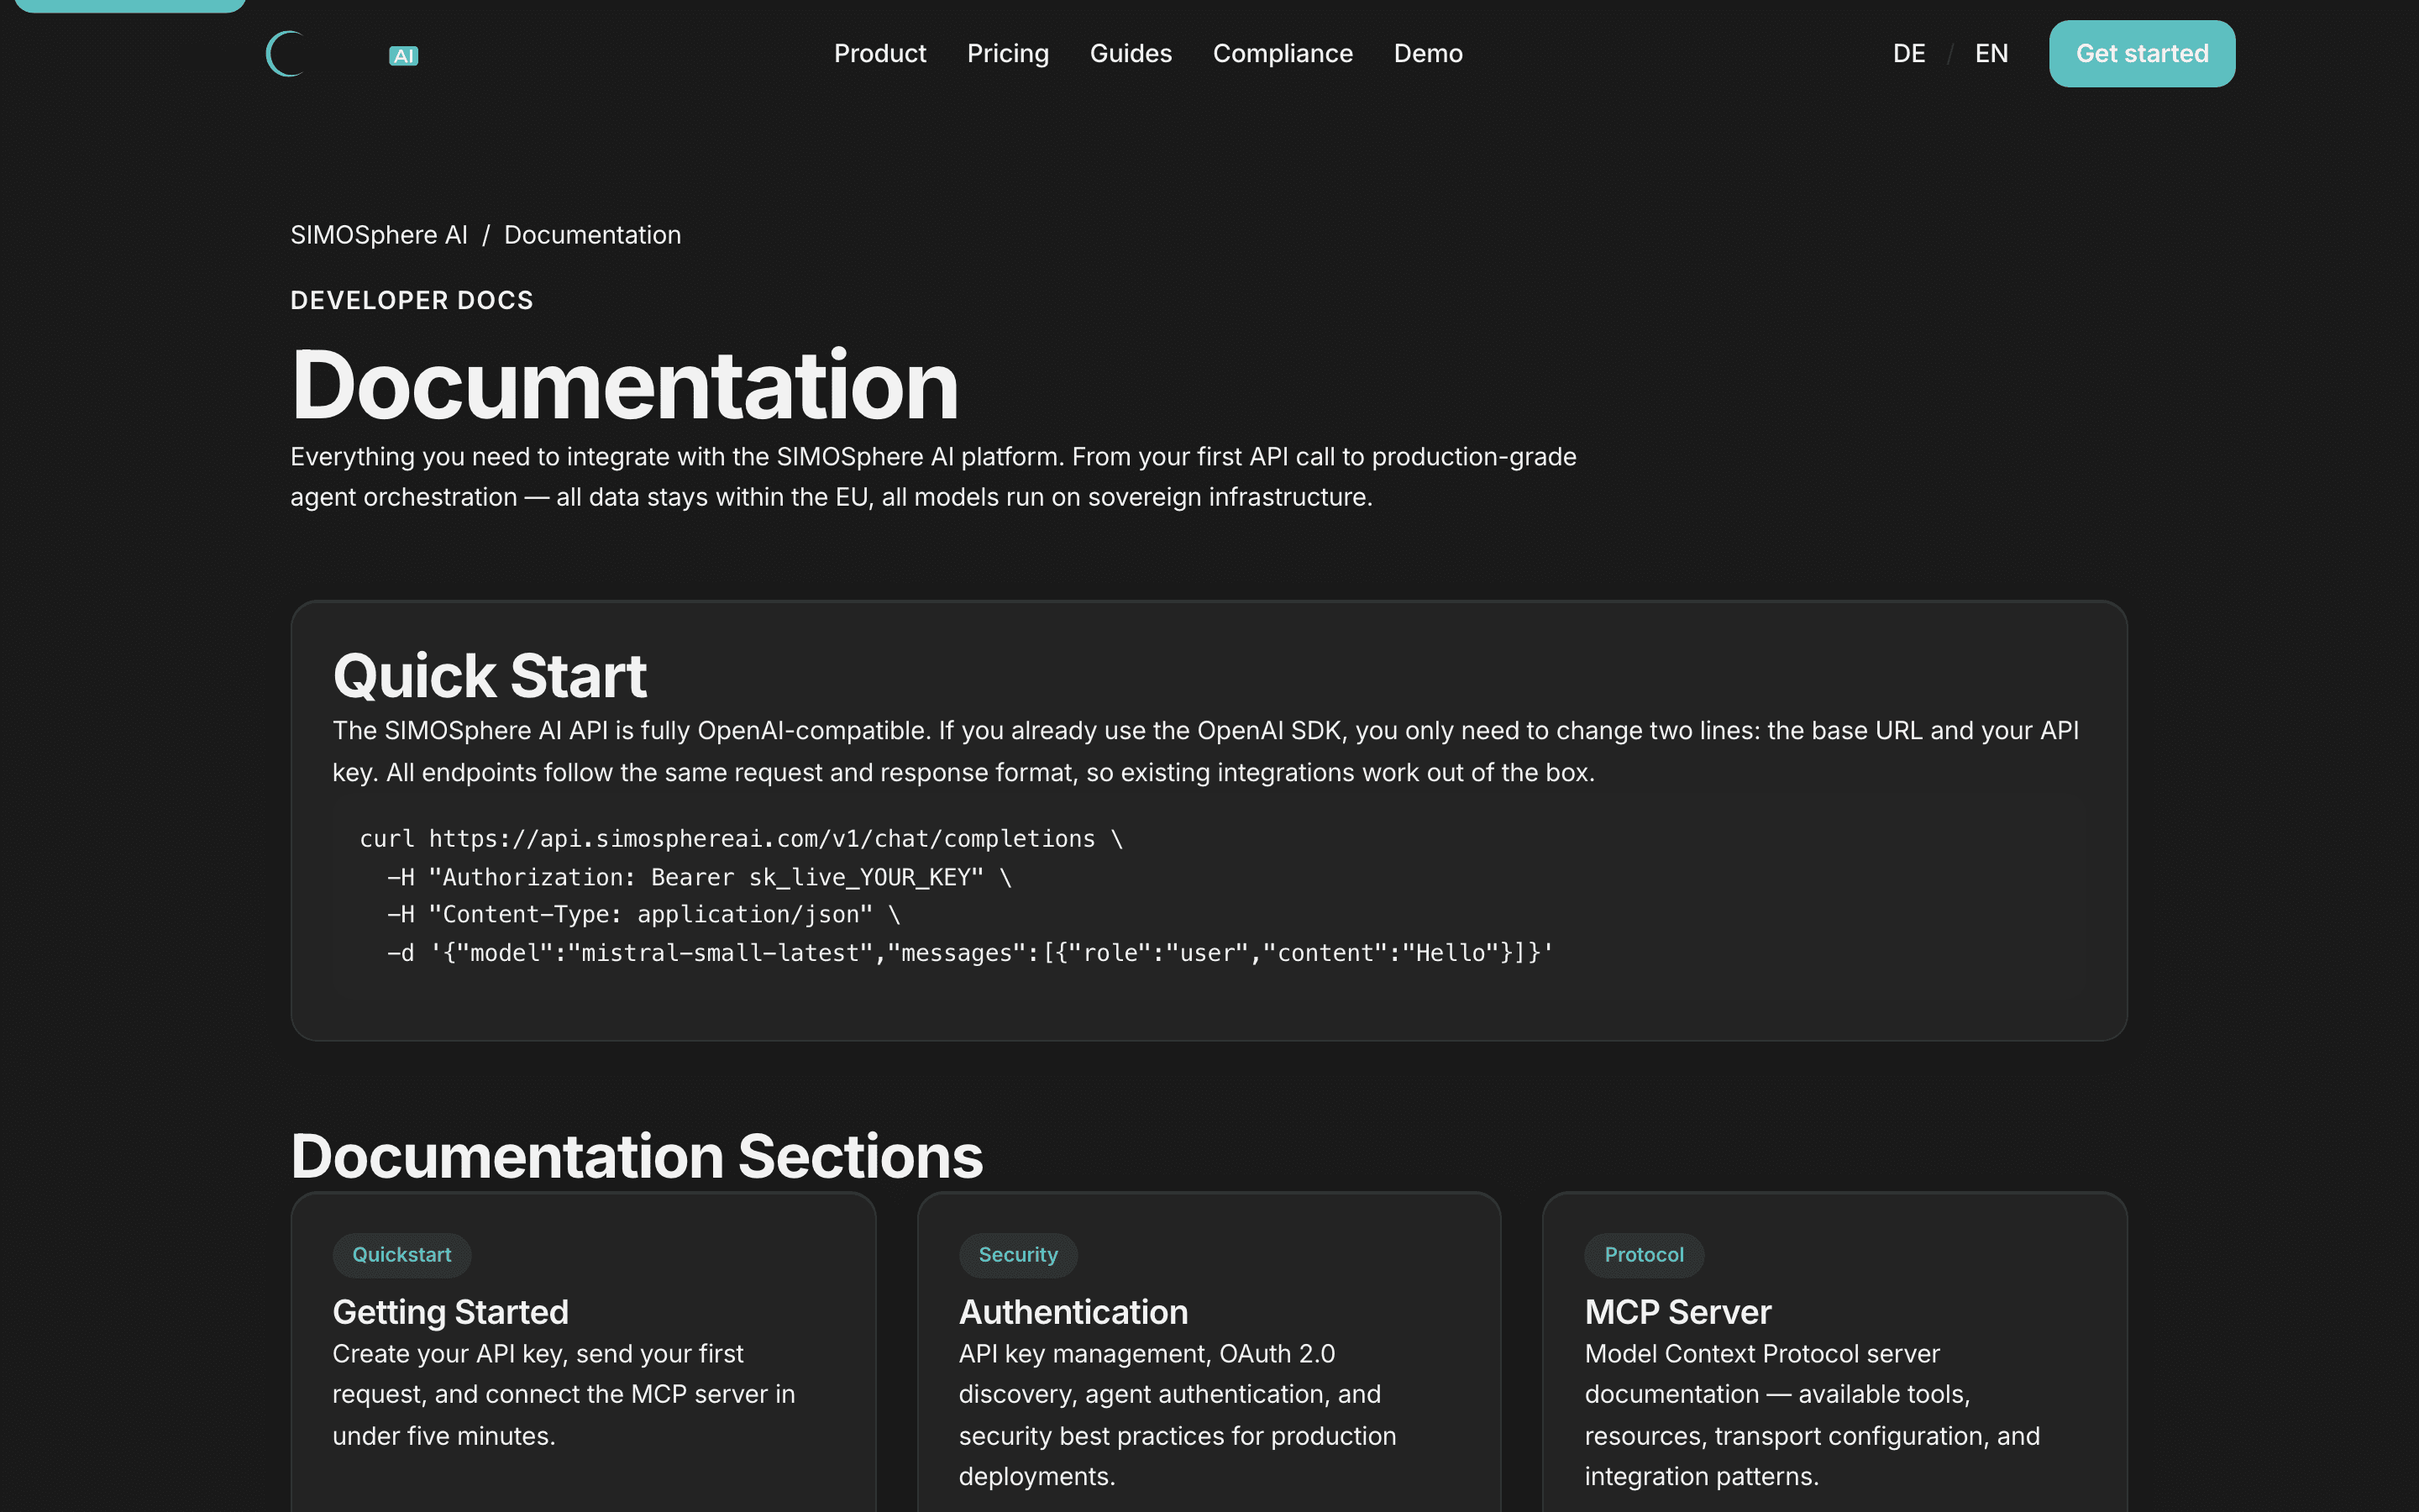Open the Compliance menu item
The width and height of the screenshot is (2419, 1512).
click(1283, 53)
